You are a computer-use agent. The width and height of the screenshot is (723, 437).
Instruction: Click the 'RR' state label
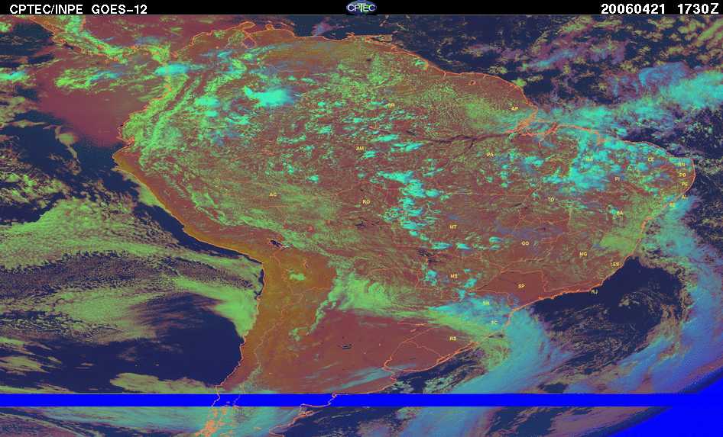pos(391,105)
